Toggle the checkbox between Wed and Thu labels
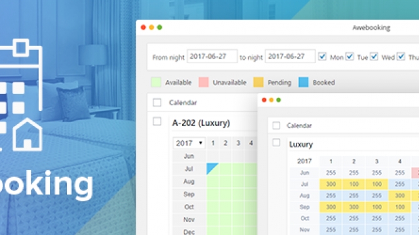Image resolution: width=419 pixels, height=235 pixels. 401,57
